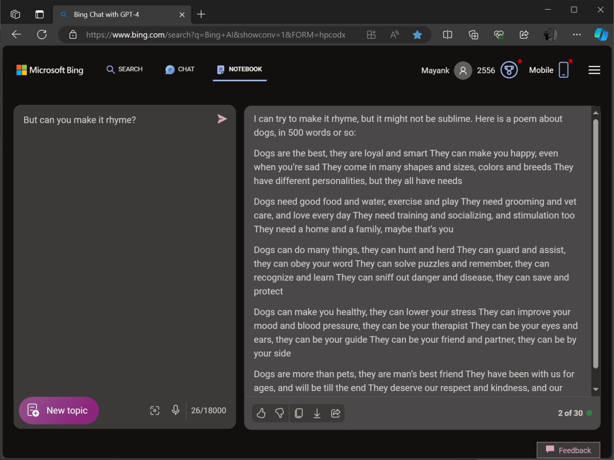The width and height of the screenshot is (614, 460).
Task: Send the rhyme request message
Action: (x=222, y=119)
